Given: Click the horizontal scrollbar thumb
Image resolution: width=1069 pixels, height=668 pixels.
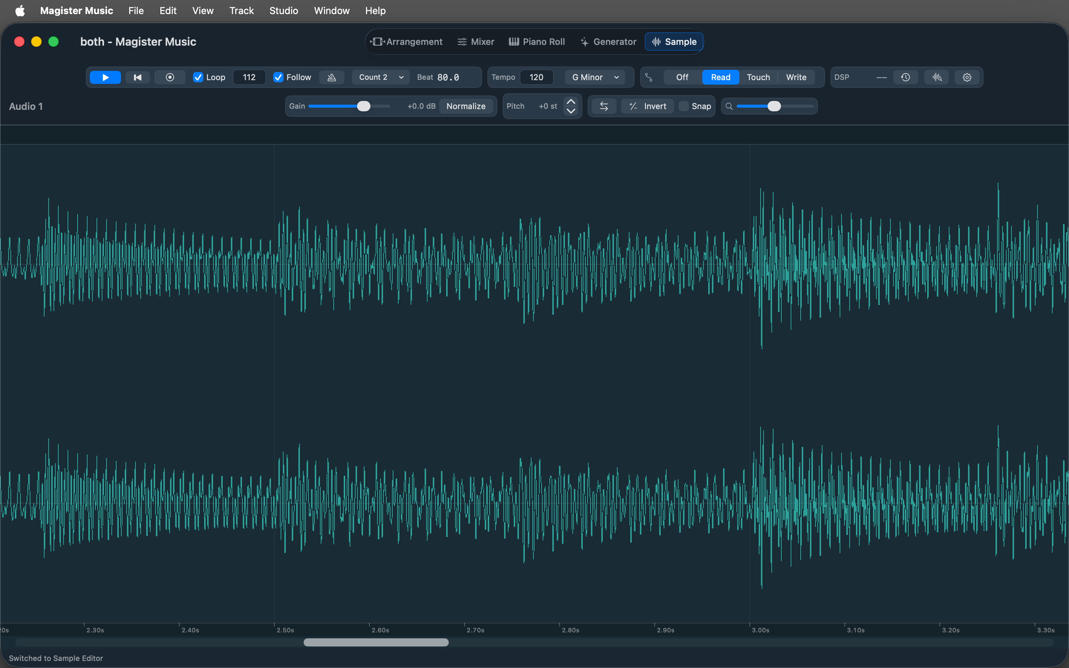Looking at the screenshot, I should [376, 642].
